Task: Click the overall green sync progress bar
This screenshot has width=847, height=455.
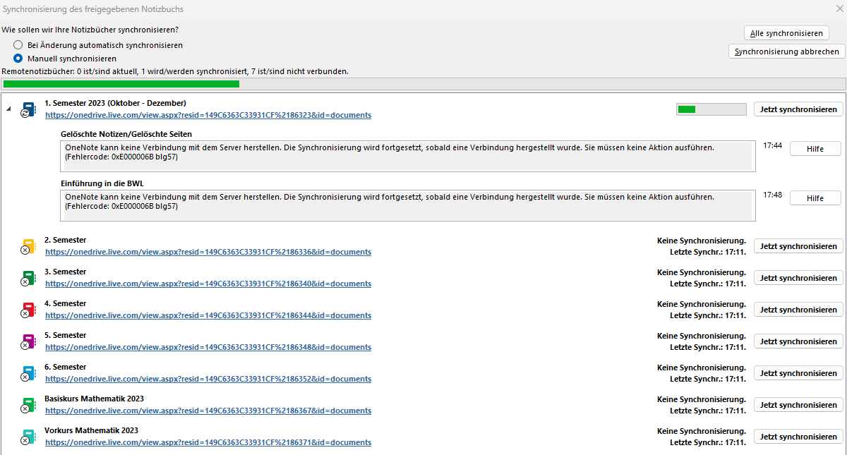Action: 423,84
